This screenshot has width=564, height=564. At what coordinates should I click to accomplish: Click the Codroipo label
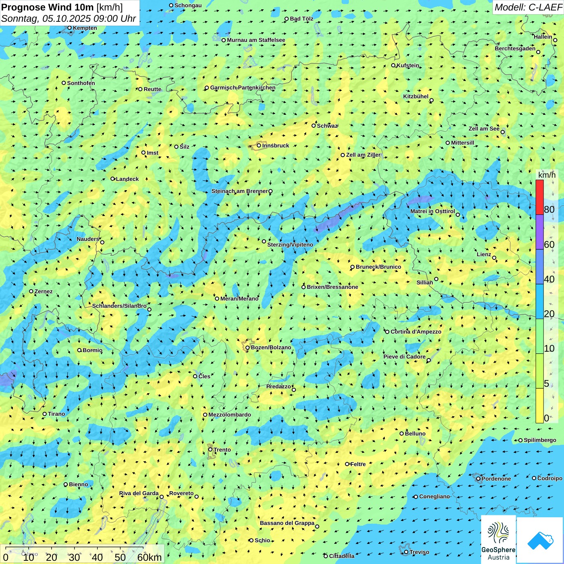[x=549, y=478]
